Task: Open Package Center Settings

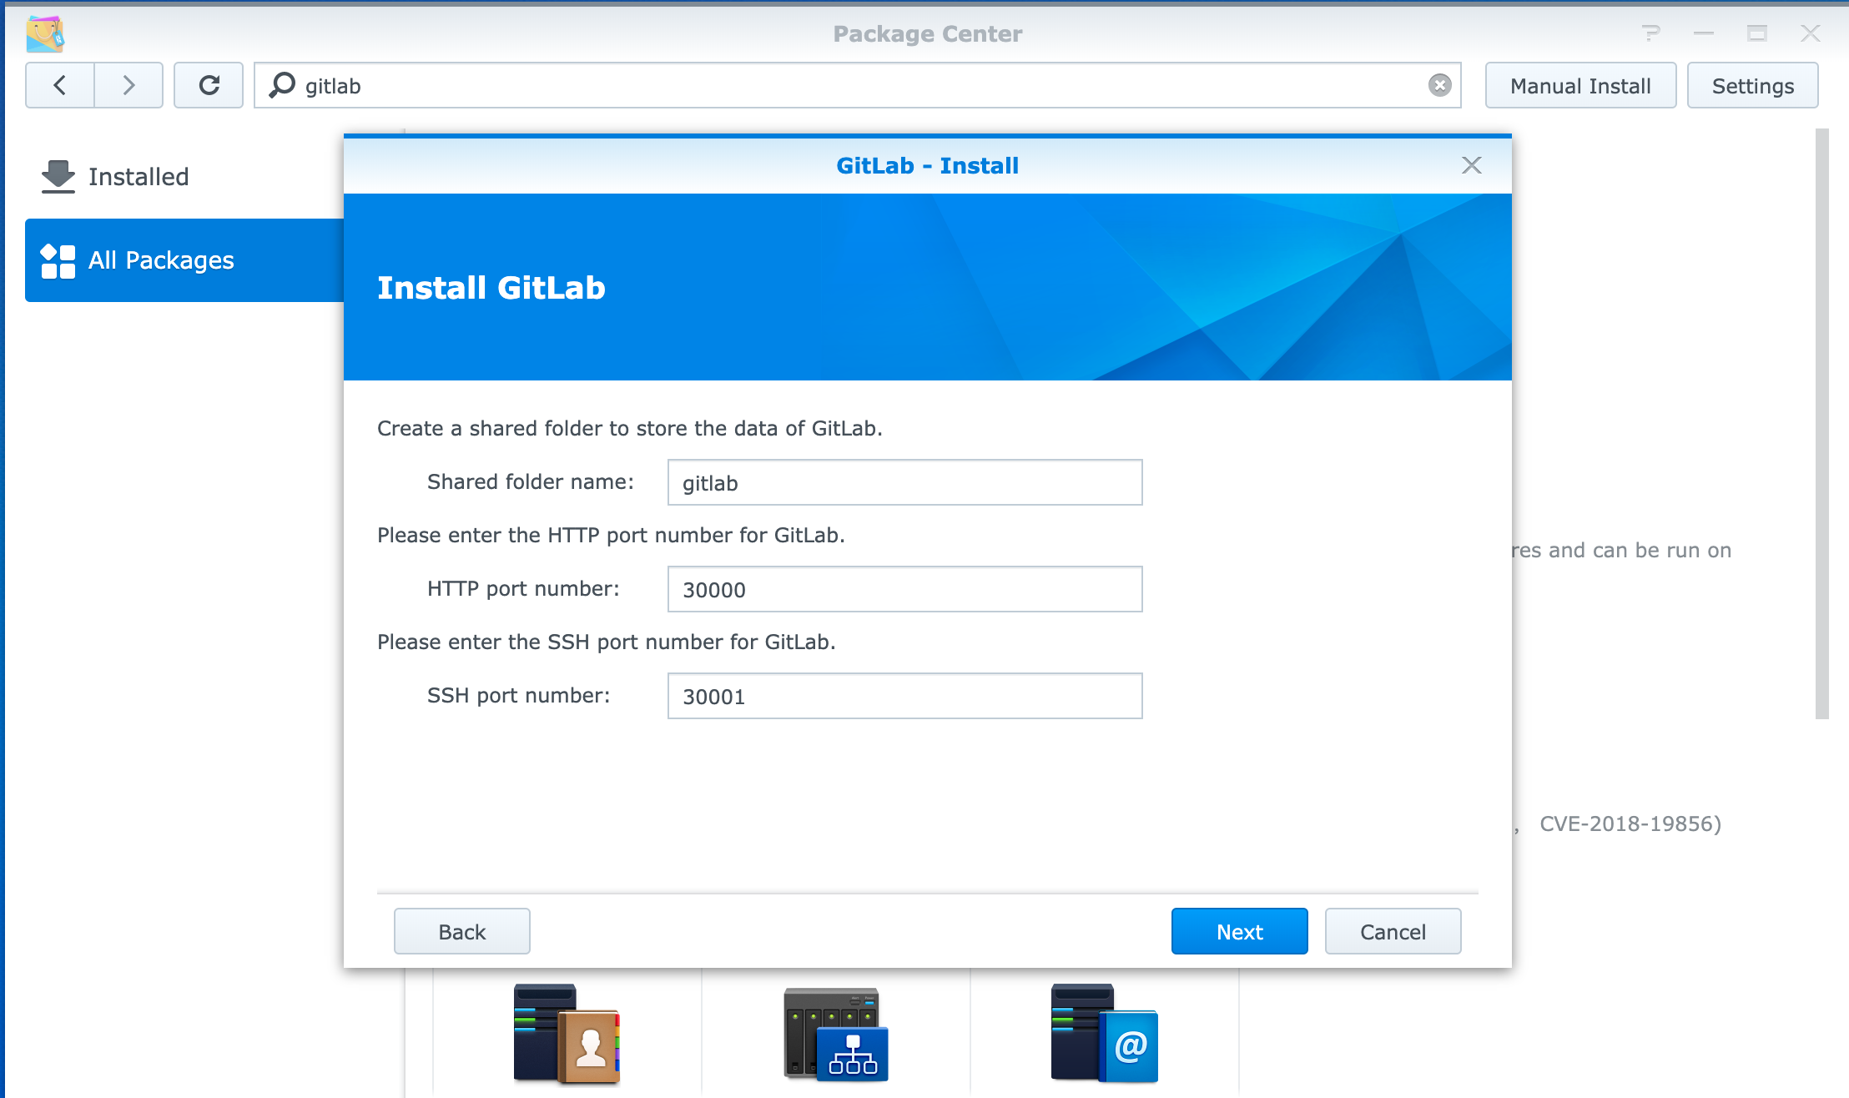Action: click(x=1752, y=85)
